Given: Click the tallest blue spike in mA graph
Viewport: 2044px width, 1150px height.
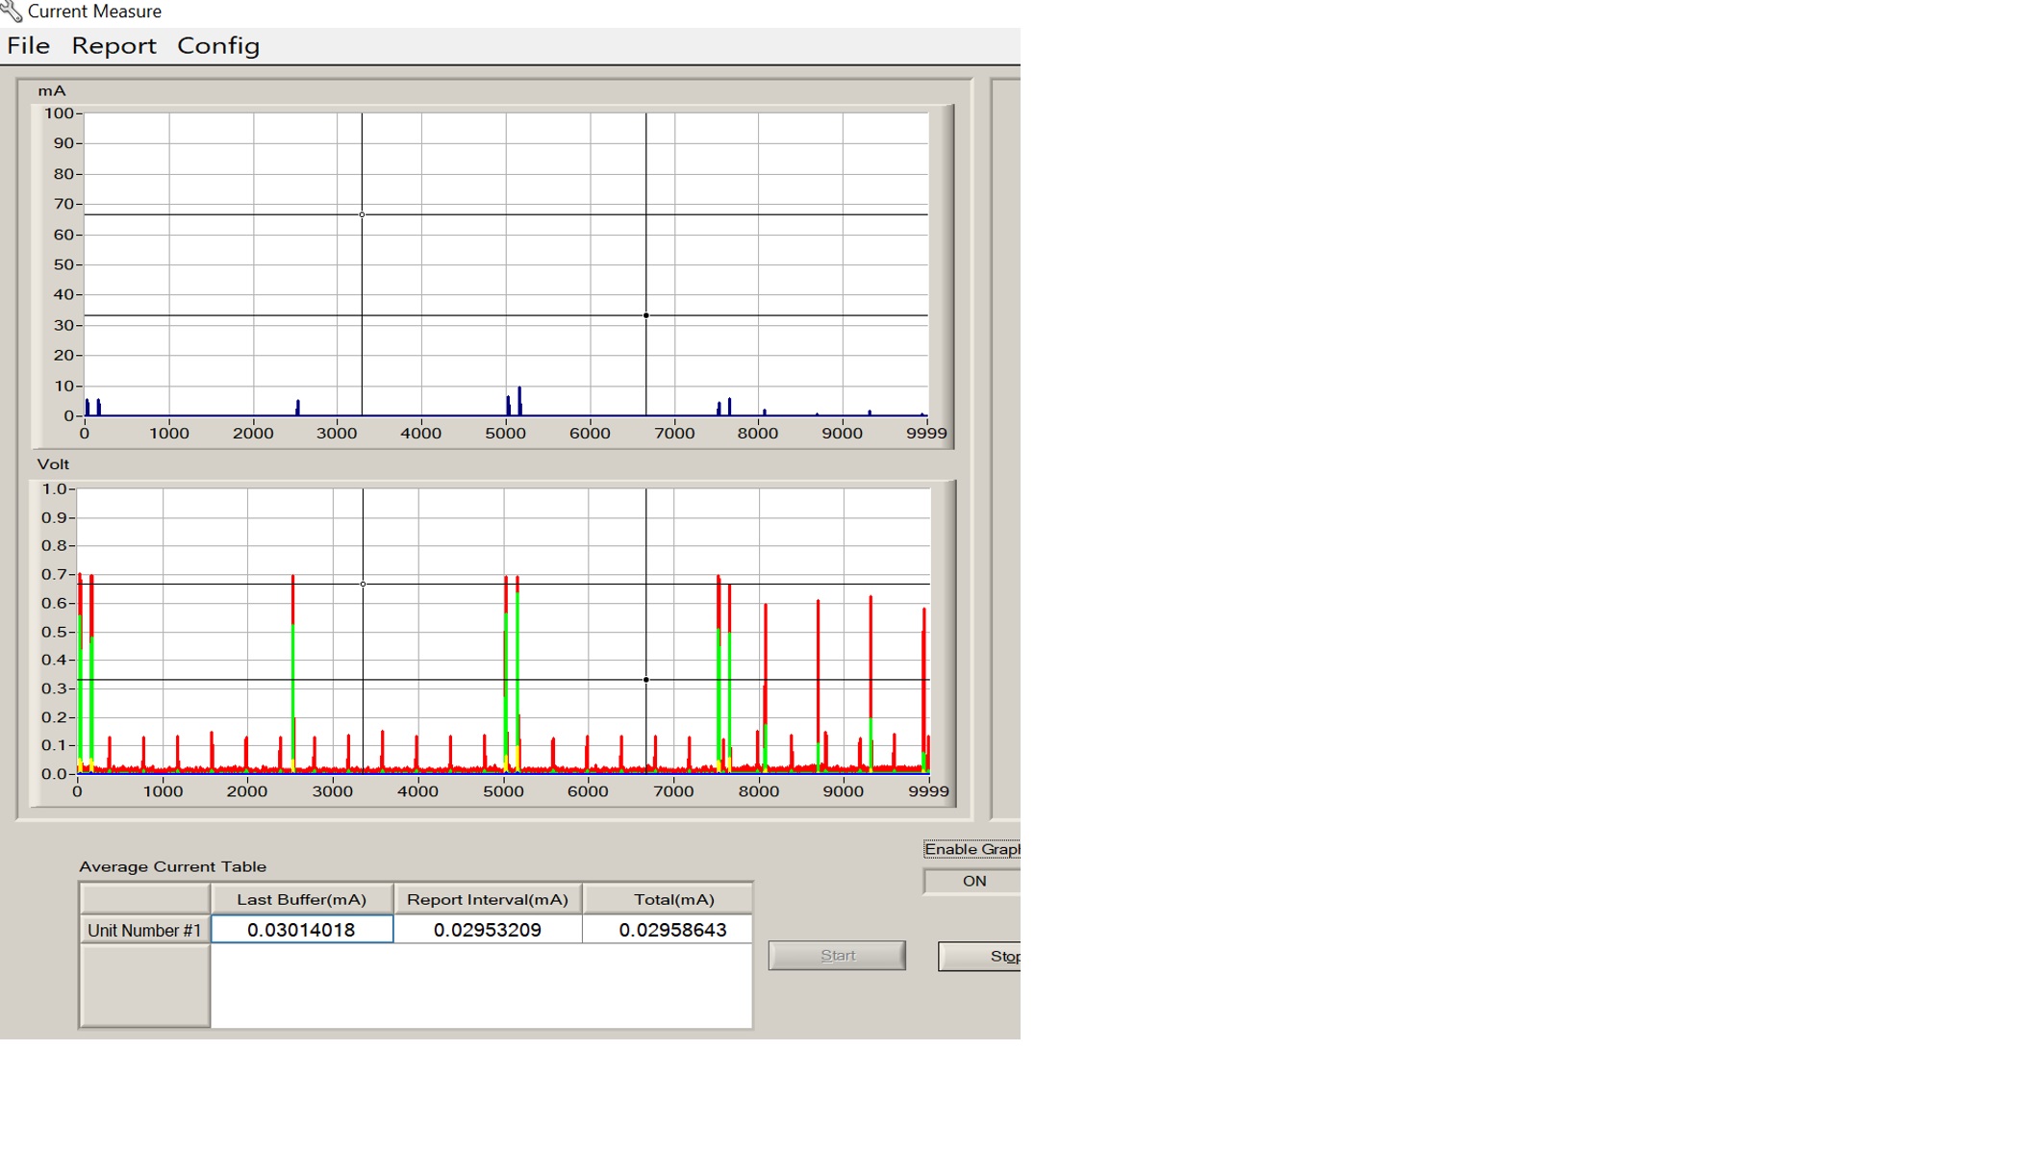Looking at the screenshot, I should [x=519, y=400].
